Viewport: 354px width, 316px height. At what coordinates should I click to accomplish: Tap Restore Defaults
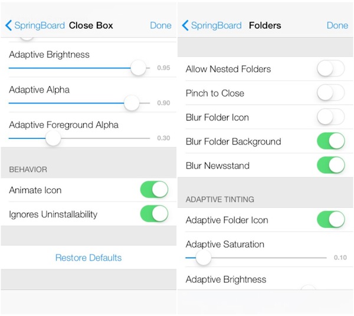point(88,258)
